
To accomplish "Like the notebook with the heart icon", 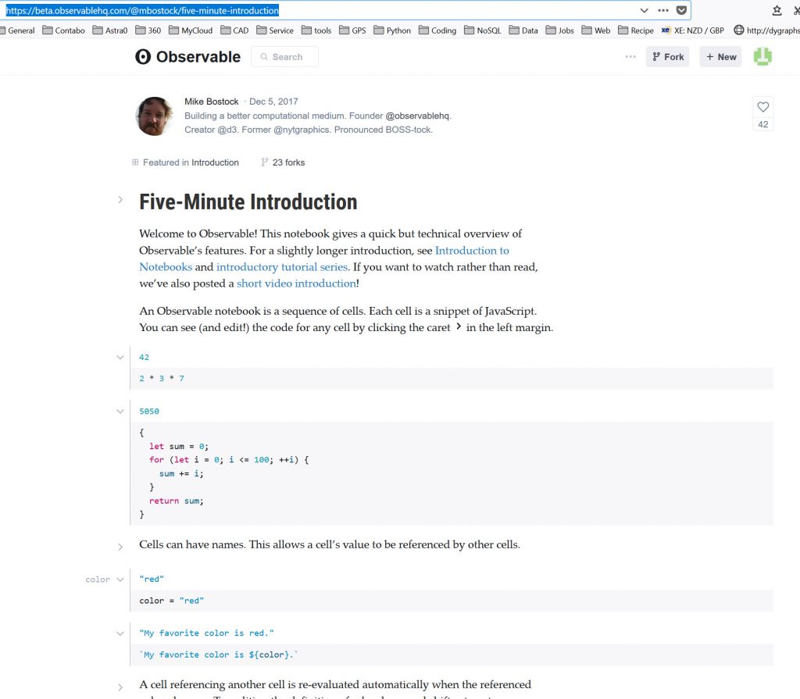I will 763,107.
